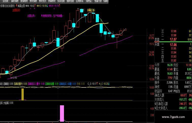Select the pink signal bar in 大起底 indicator

coord(62,113)
